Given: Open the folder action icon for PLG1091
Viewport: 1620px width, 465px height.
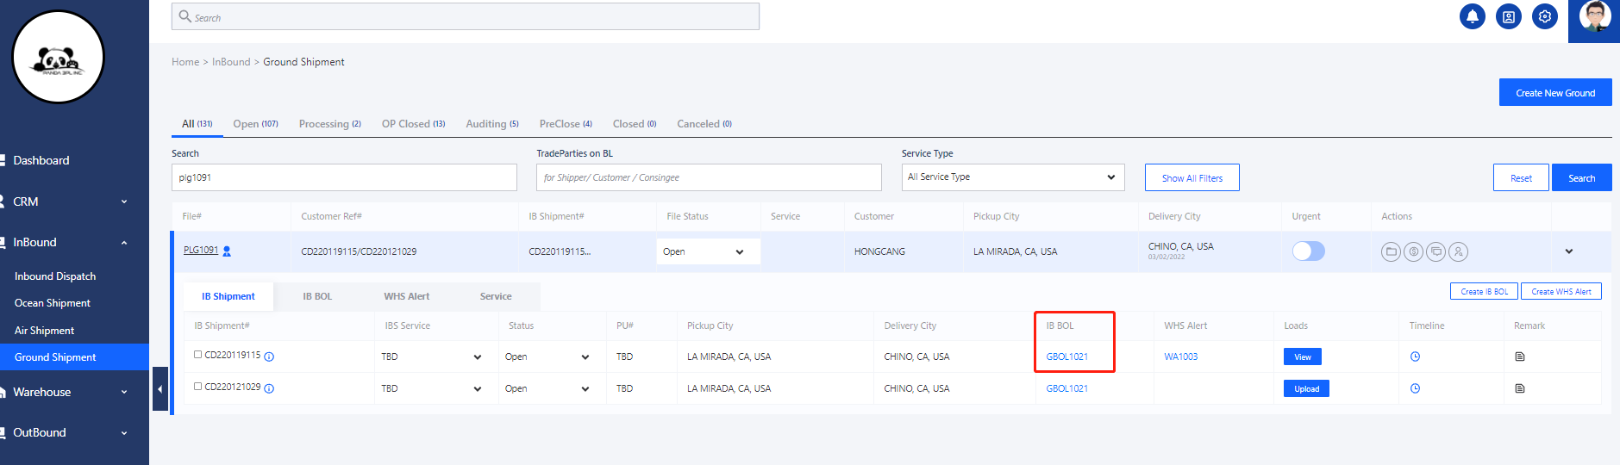Looking at the screenshot, I should click(1391, 252).
